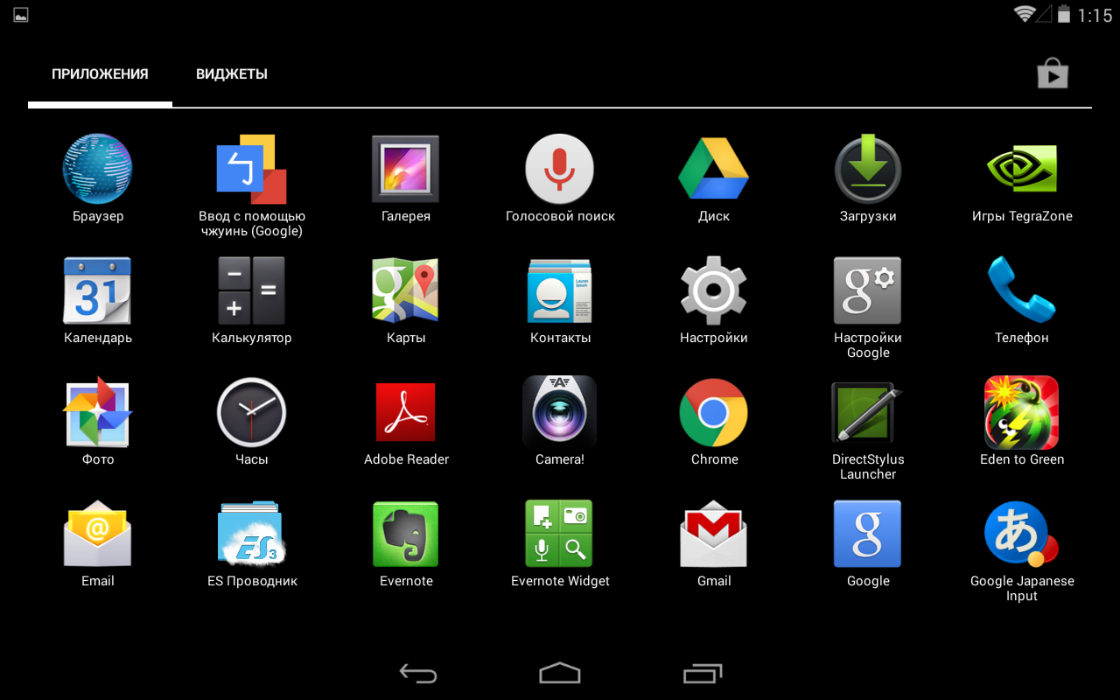Launch ES Проводник file manager
This screenshot has height=700, width=1120.
[x=252, y=534]
